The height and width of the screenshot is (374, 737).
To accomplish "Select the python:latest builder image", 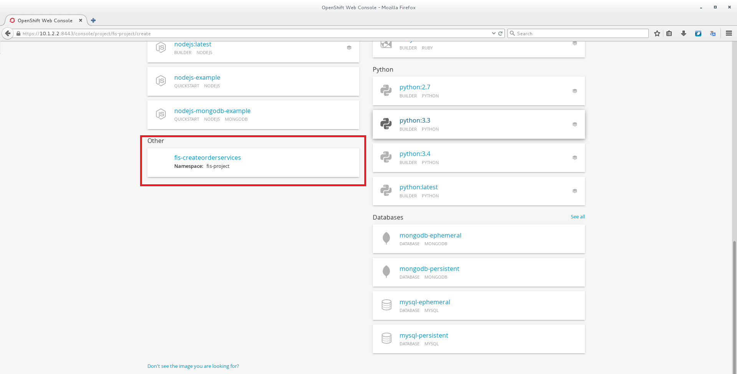I will (x=419, y=187).
